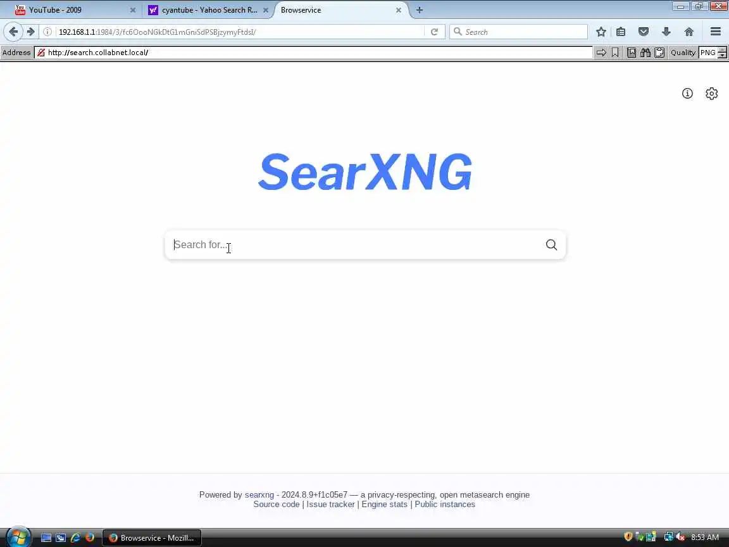The height and width of the screenshot is (547, 729).
Task: Click the SearXNG logo
Action: pos(365,172)
